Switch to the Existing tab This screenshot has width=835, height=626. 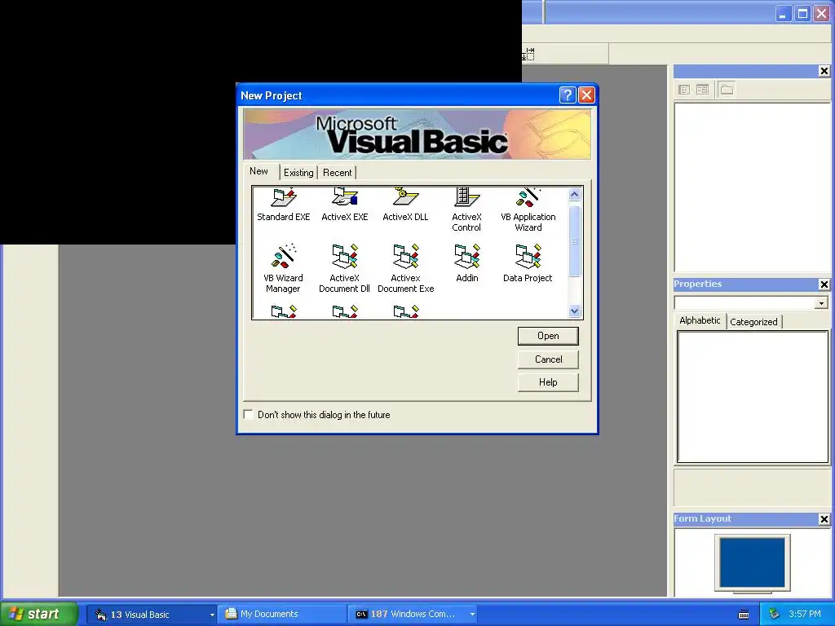[x=298, y=173]
